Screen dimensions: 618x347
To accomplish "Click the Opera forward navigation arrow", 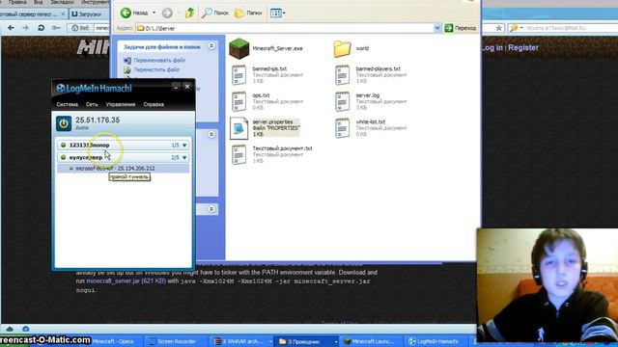I will [26, 28].
